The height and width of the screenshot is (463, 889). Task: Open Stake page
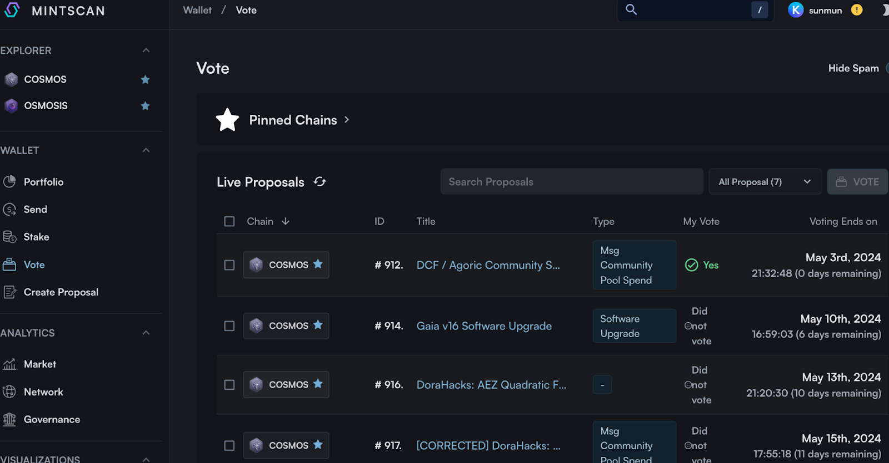pyautogui.click(x=37, y=237)
